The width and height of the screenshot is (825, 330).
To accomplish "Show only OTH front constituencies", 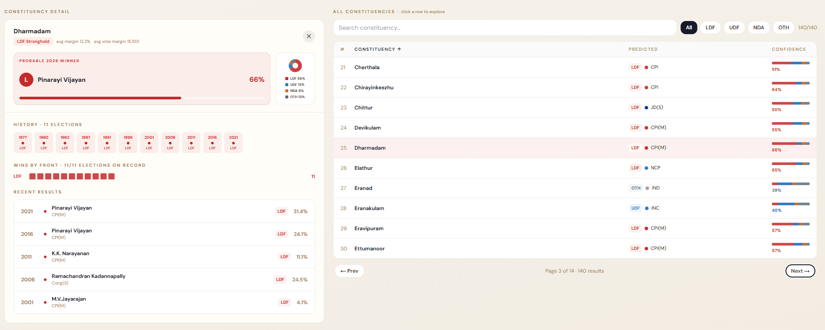I will pyautogui.click(x=783, y=28).
